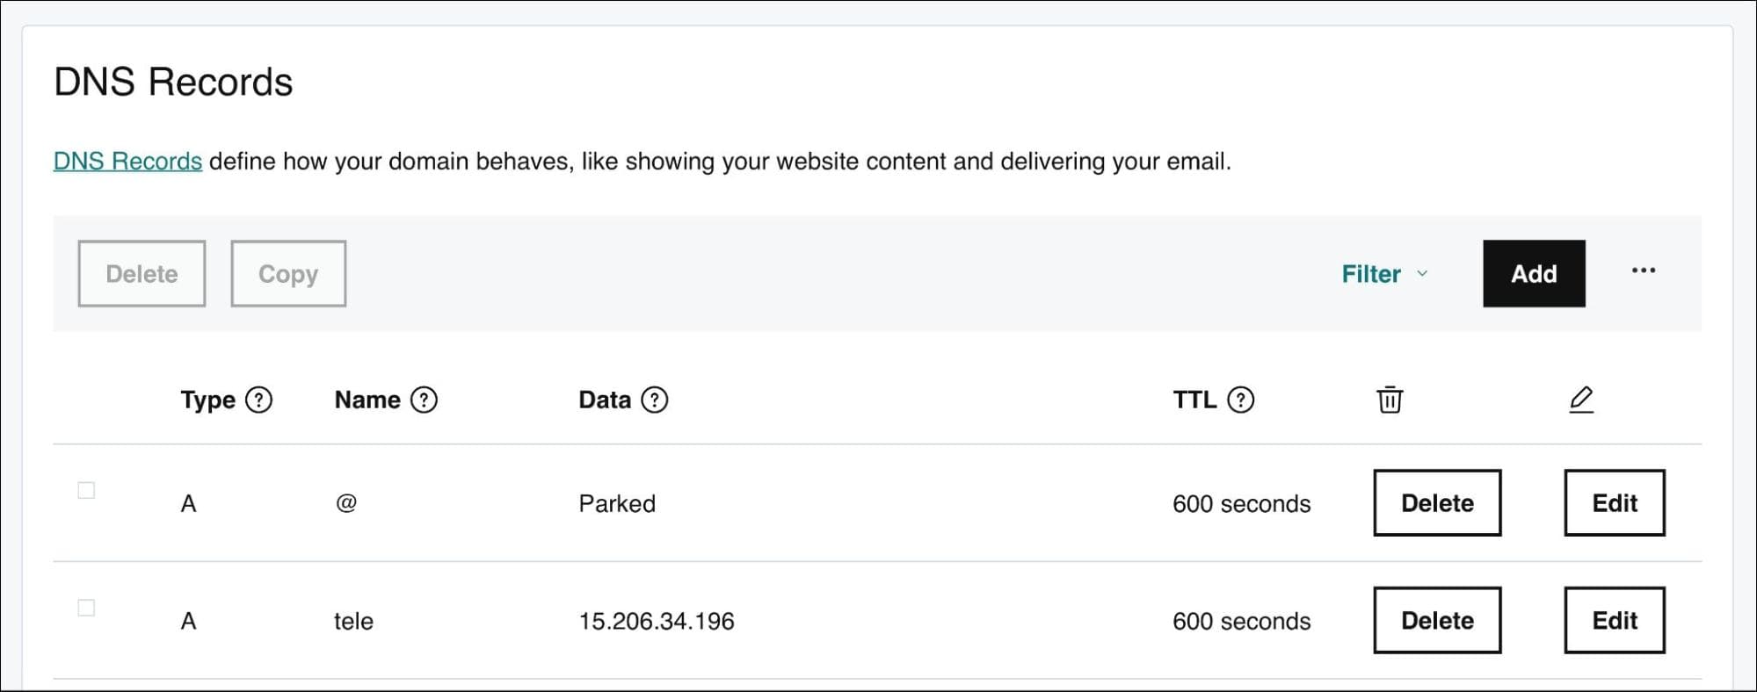Edit the tele A record
The width and height of the screenshot is (1757, 692).
click(x=1614, y=619)
